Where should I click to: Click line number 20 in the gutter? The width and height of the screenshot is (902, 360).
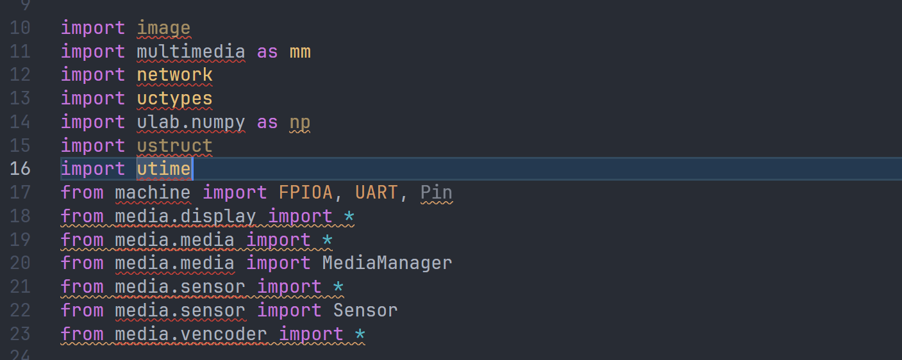click(21, 263)
